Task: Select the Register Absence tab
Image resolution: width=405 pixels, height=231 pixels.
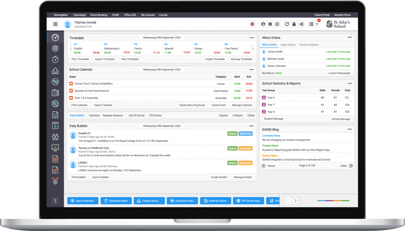Action: point(112,115)
